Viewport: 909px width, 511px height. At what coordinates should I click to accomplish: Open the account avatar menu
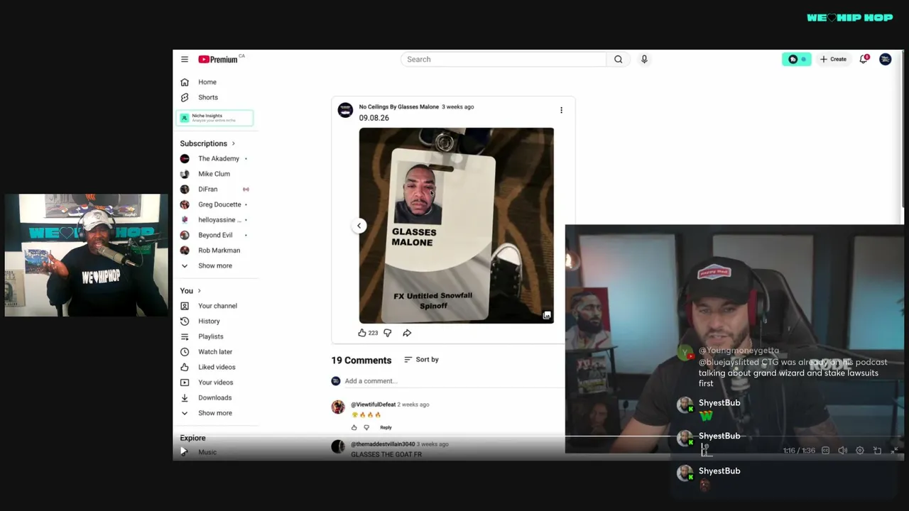[885, 60]
